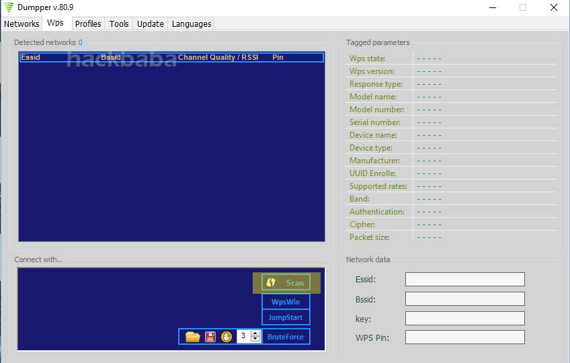Screen dimensions: 570x363
Task: Open the Update tab
Action: [x=150, y=24]
